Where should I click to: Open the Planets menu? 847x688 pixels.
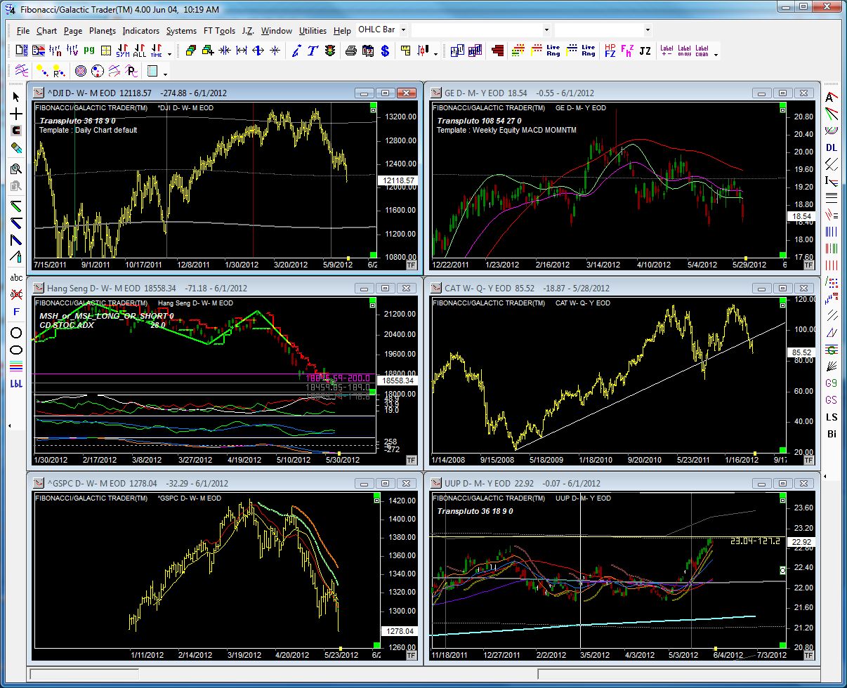coord(102,30)
